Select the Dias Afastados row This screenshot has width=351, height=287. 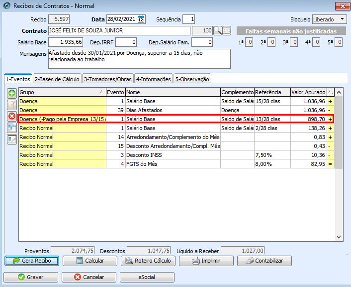[176, 110]
